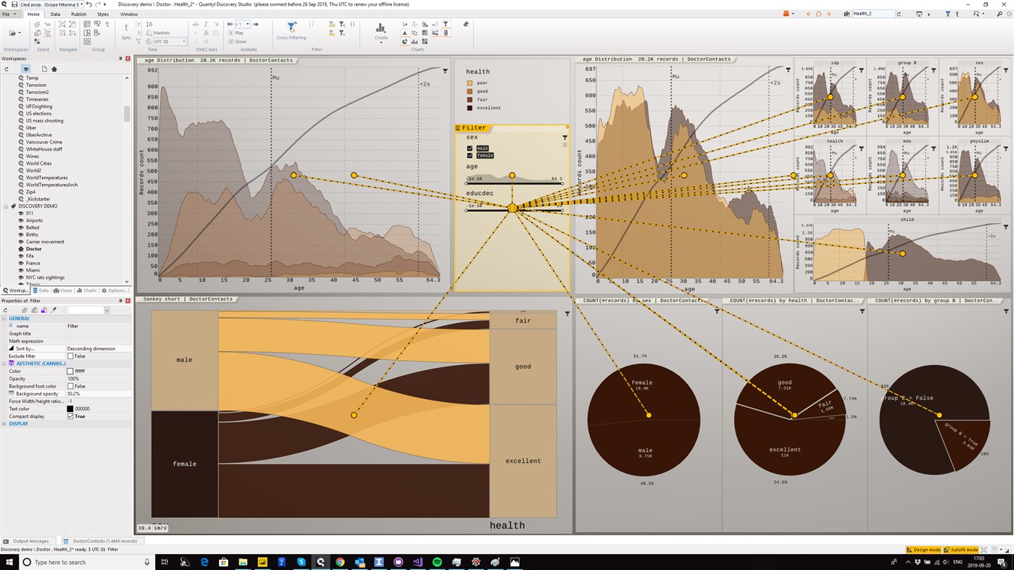The image size is (1014, 570).
Task: Open the Window menu
Action: pyautogui.click(x=128, y=14)
